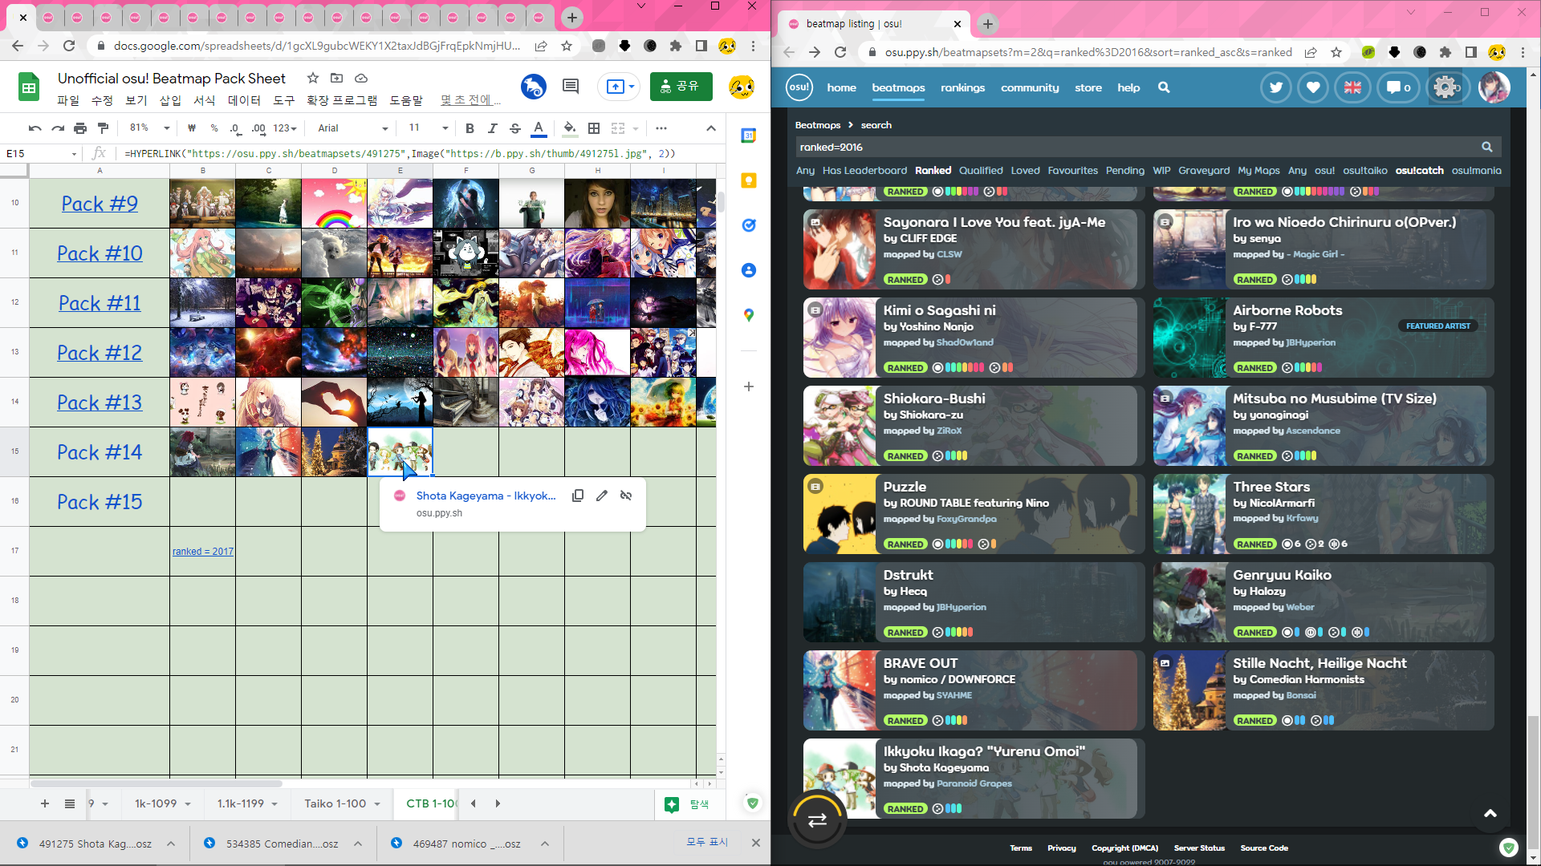The height and width of the screenshot is (866, 1541).
Task: Click the osu! back-to-top arrow
Action: [1490, 814]
